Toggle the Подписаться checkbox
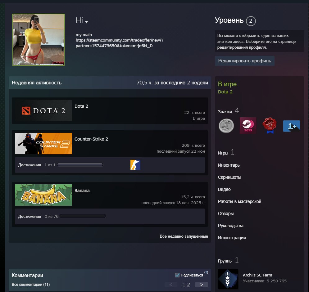The height and width of the screenshot is (292, 309). coord(177,275)
